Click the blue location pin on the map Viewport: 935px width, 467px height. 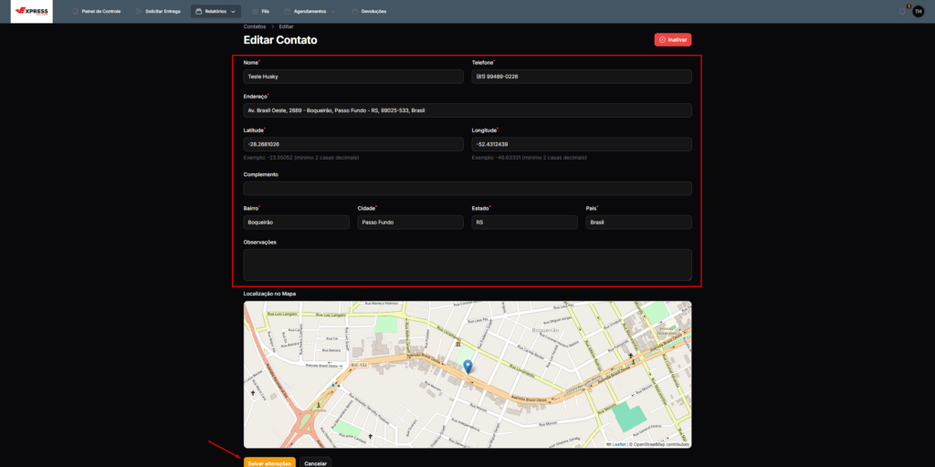click(x=467, y=367)
